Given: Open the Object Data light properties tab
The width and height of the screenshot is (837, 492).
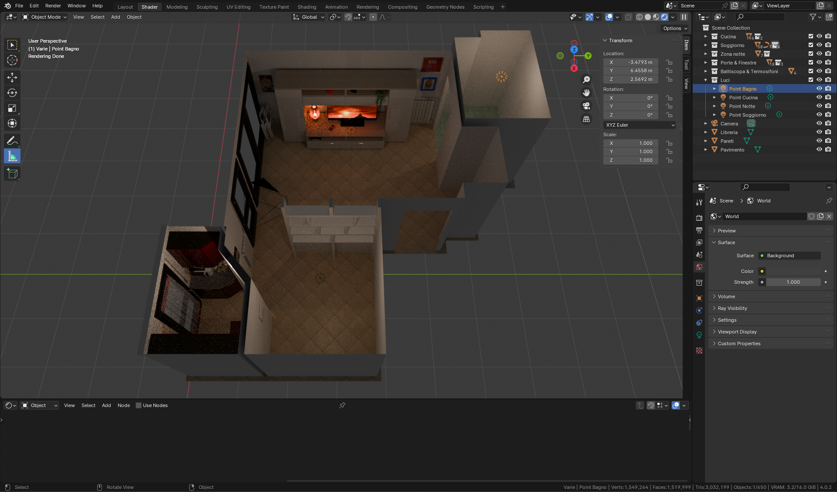Looking at the screenshot, I should pyautogui.click(x=699, y=335).
